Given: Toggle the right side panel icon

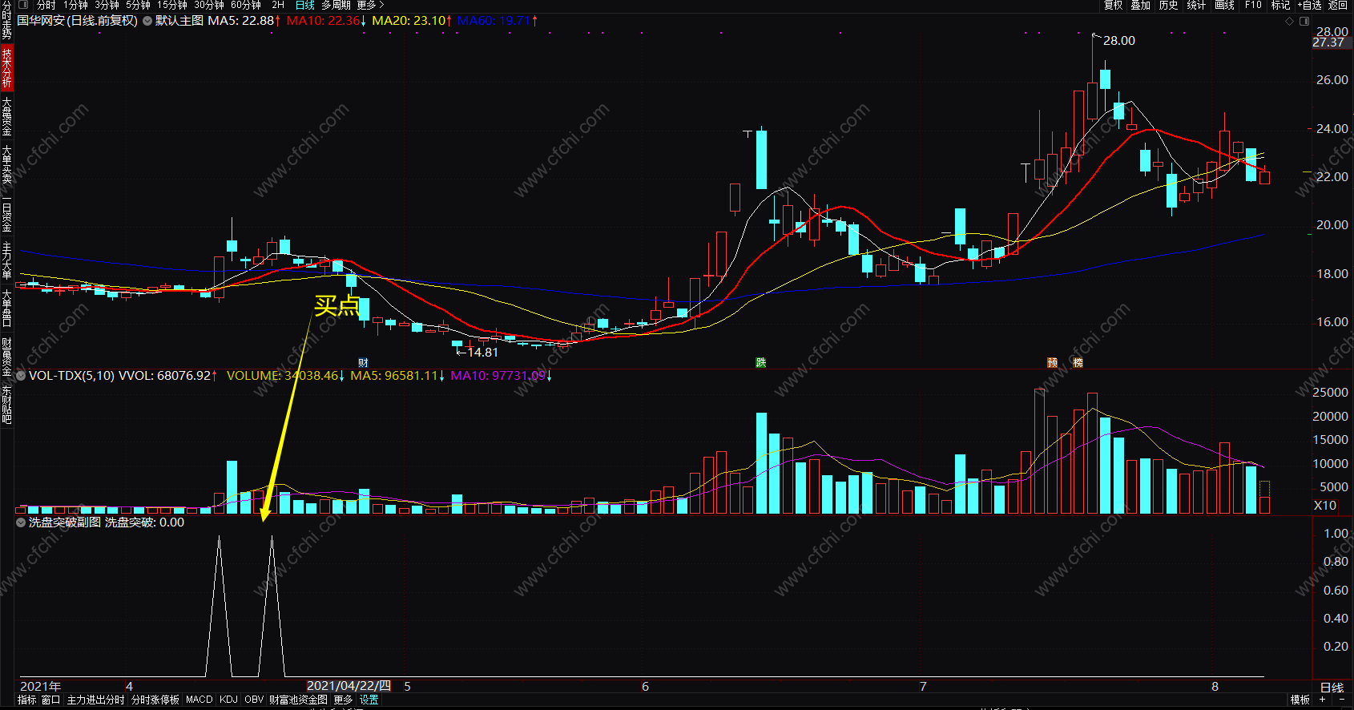Looking at the screenshot, I should [1304, 21].
